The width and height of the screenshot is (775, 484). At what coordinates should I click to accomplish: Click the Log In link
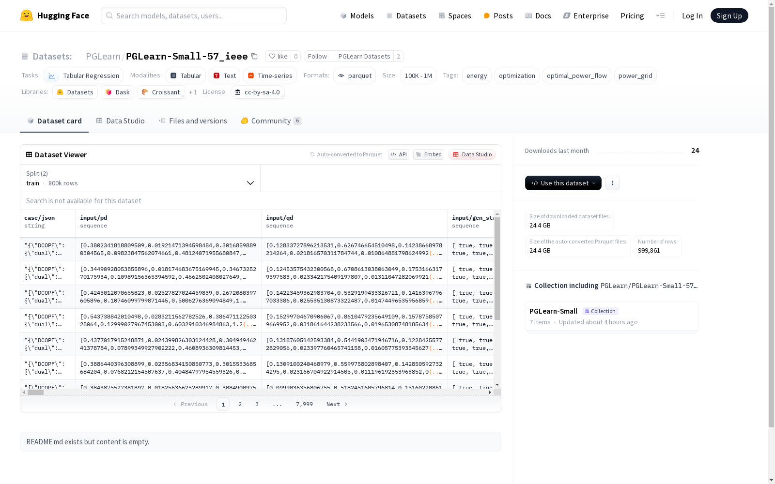pos(692,15)
